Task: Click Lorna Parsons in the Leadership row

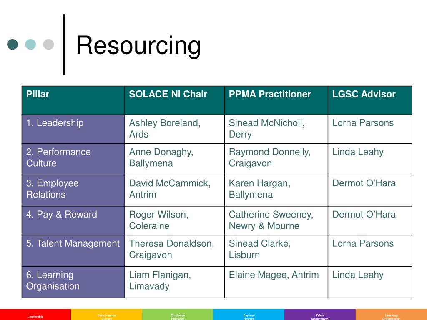Action: 370,129
